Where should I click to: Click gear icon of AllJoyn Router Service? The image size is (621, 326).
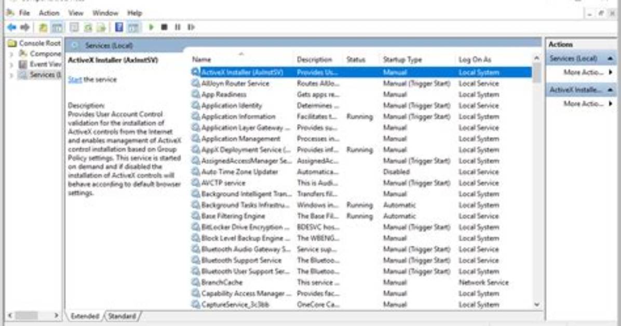coord(195,83)
